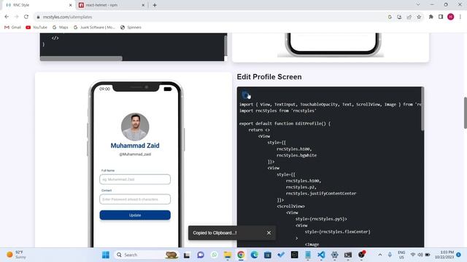Open the Terminal app from taskbar
This screenshot has height=262, width=467.
348,255
